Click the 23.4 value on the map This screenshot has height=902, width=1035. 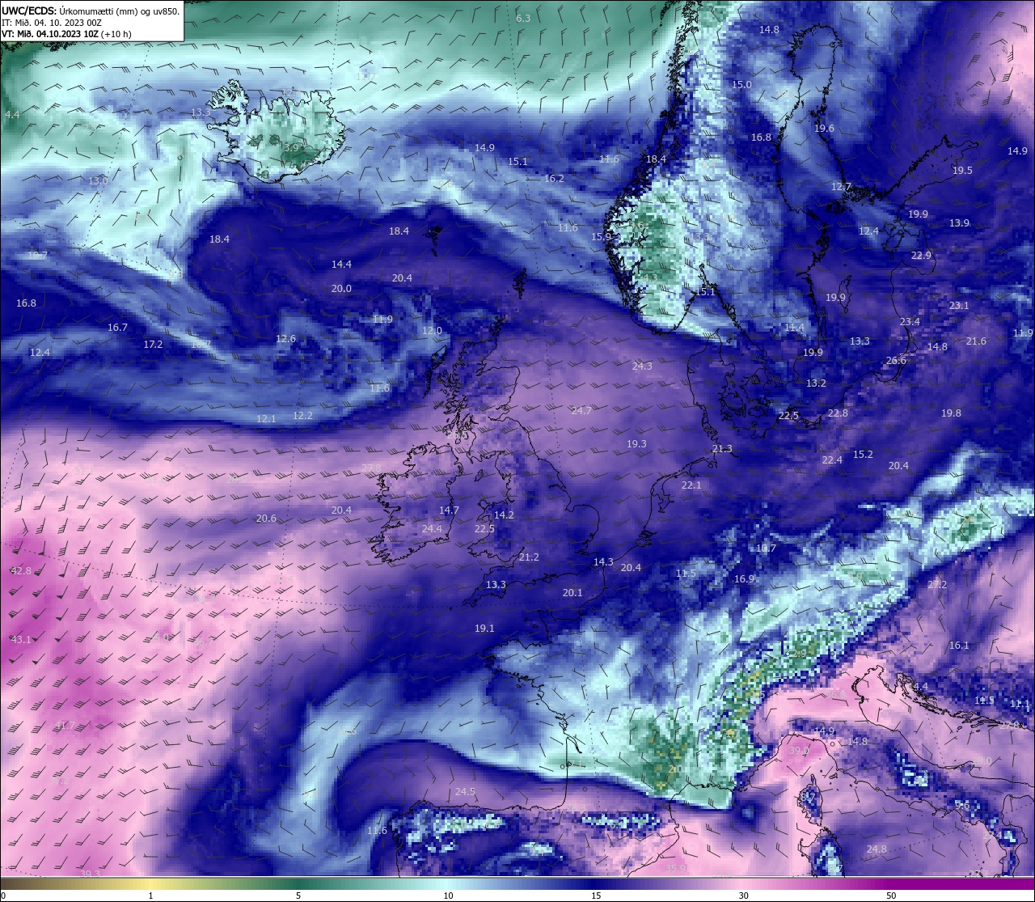click(x=910, y=321)
